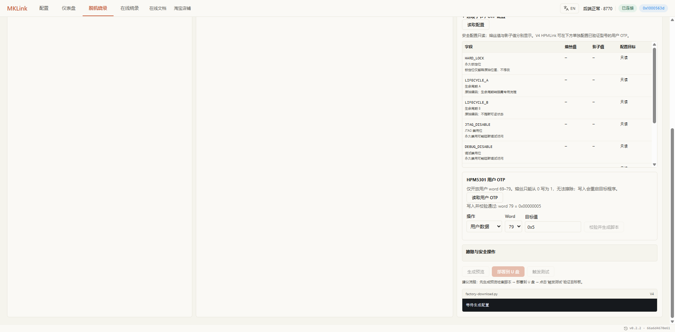This screenshot has height=332, width=675.
Task: Click the LIFECYCLE_A field name
Action: pyautogui.click(x=476, y=80)
